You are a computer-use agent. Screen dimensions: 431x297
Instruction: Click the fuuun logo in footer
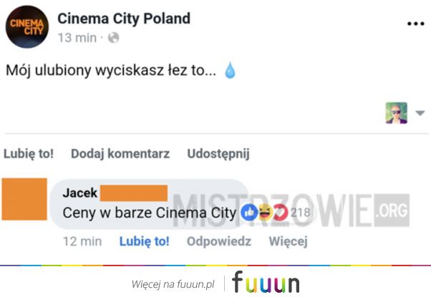266,283
